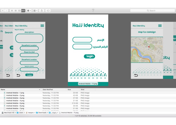Click file icon of Android Mobile – 1.png
This screenshot has height=125, width=176.
pos(5,93)
